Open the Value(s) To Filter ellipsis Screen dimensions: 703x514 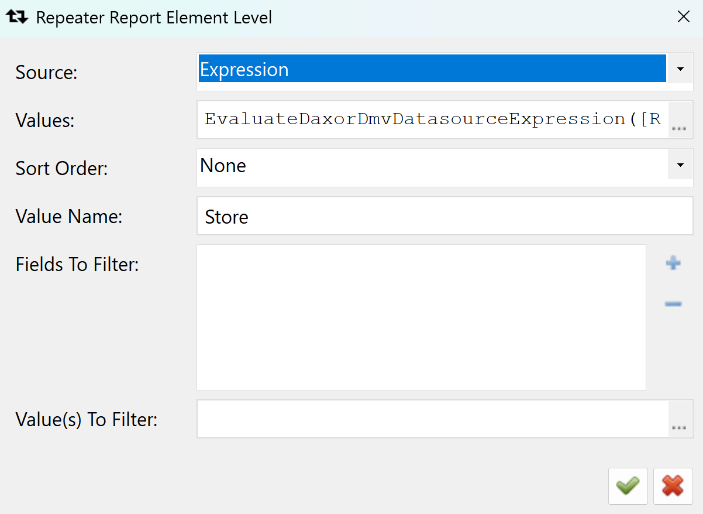pos(679,420)
